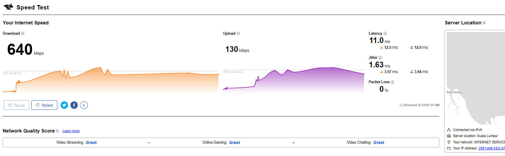Click the Jitter info icon
505x156 pixels.
click(380, 58)
